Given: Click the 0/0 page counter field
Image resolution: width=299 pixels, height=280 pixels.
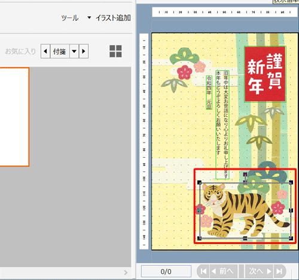Looking at the screenshot, I should click(166, 272).
